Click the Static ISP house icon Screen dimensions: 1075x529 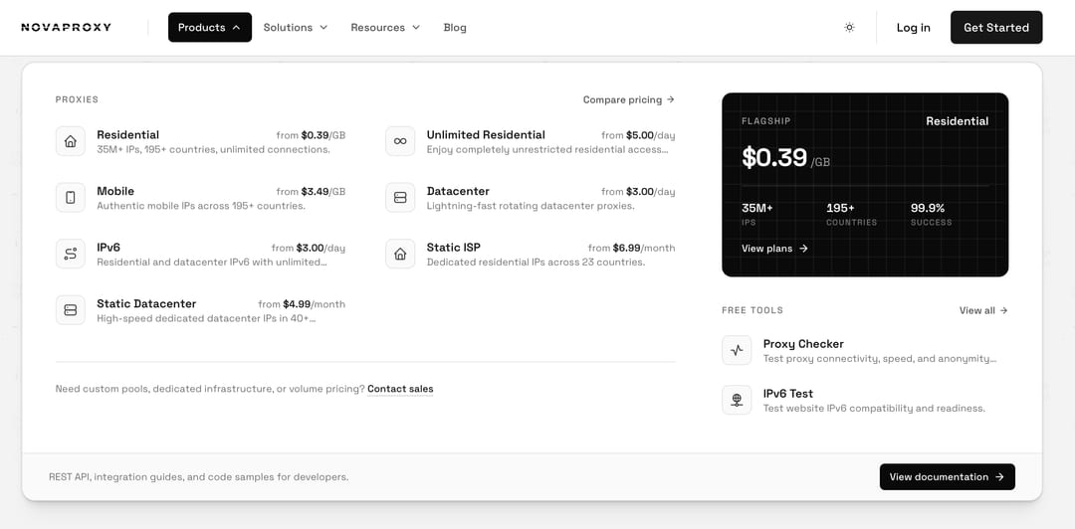point(400,254)
